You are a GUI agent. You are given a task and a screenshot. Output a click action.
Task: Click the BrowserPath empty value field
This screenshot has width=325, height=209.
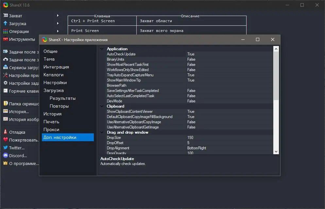coord(230,85)
